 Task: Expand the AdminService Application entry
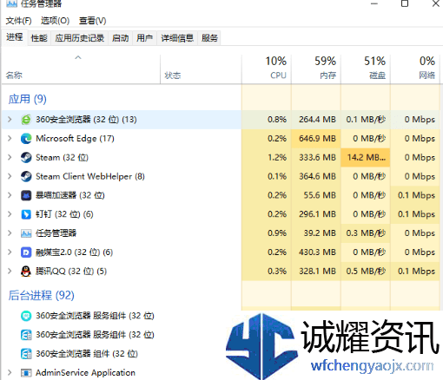pos(10,373)
